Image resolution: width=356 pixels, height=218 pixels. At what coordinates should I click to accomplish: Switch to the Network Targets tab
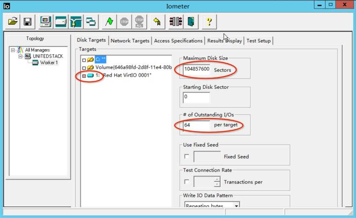tap(130, 41)
